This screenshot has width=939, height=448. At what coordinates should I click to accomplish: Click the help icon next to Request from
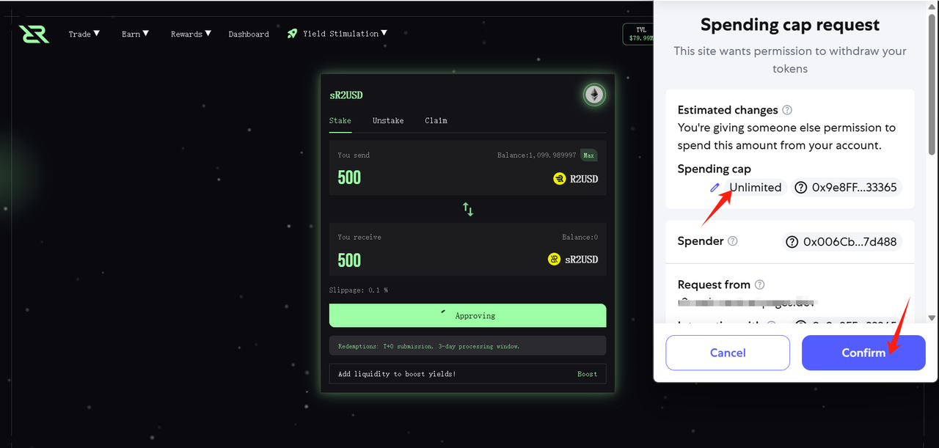coord(759,284)
